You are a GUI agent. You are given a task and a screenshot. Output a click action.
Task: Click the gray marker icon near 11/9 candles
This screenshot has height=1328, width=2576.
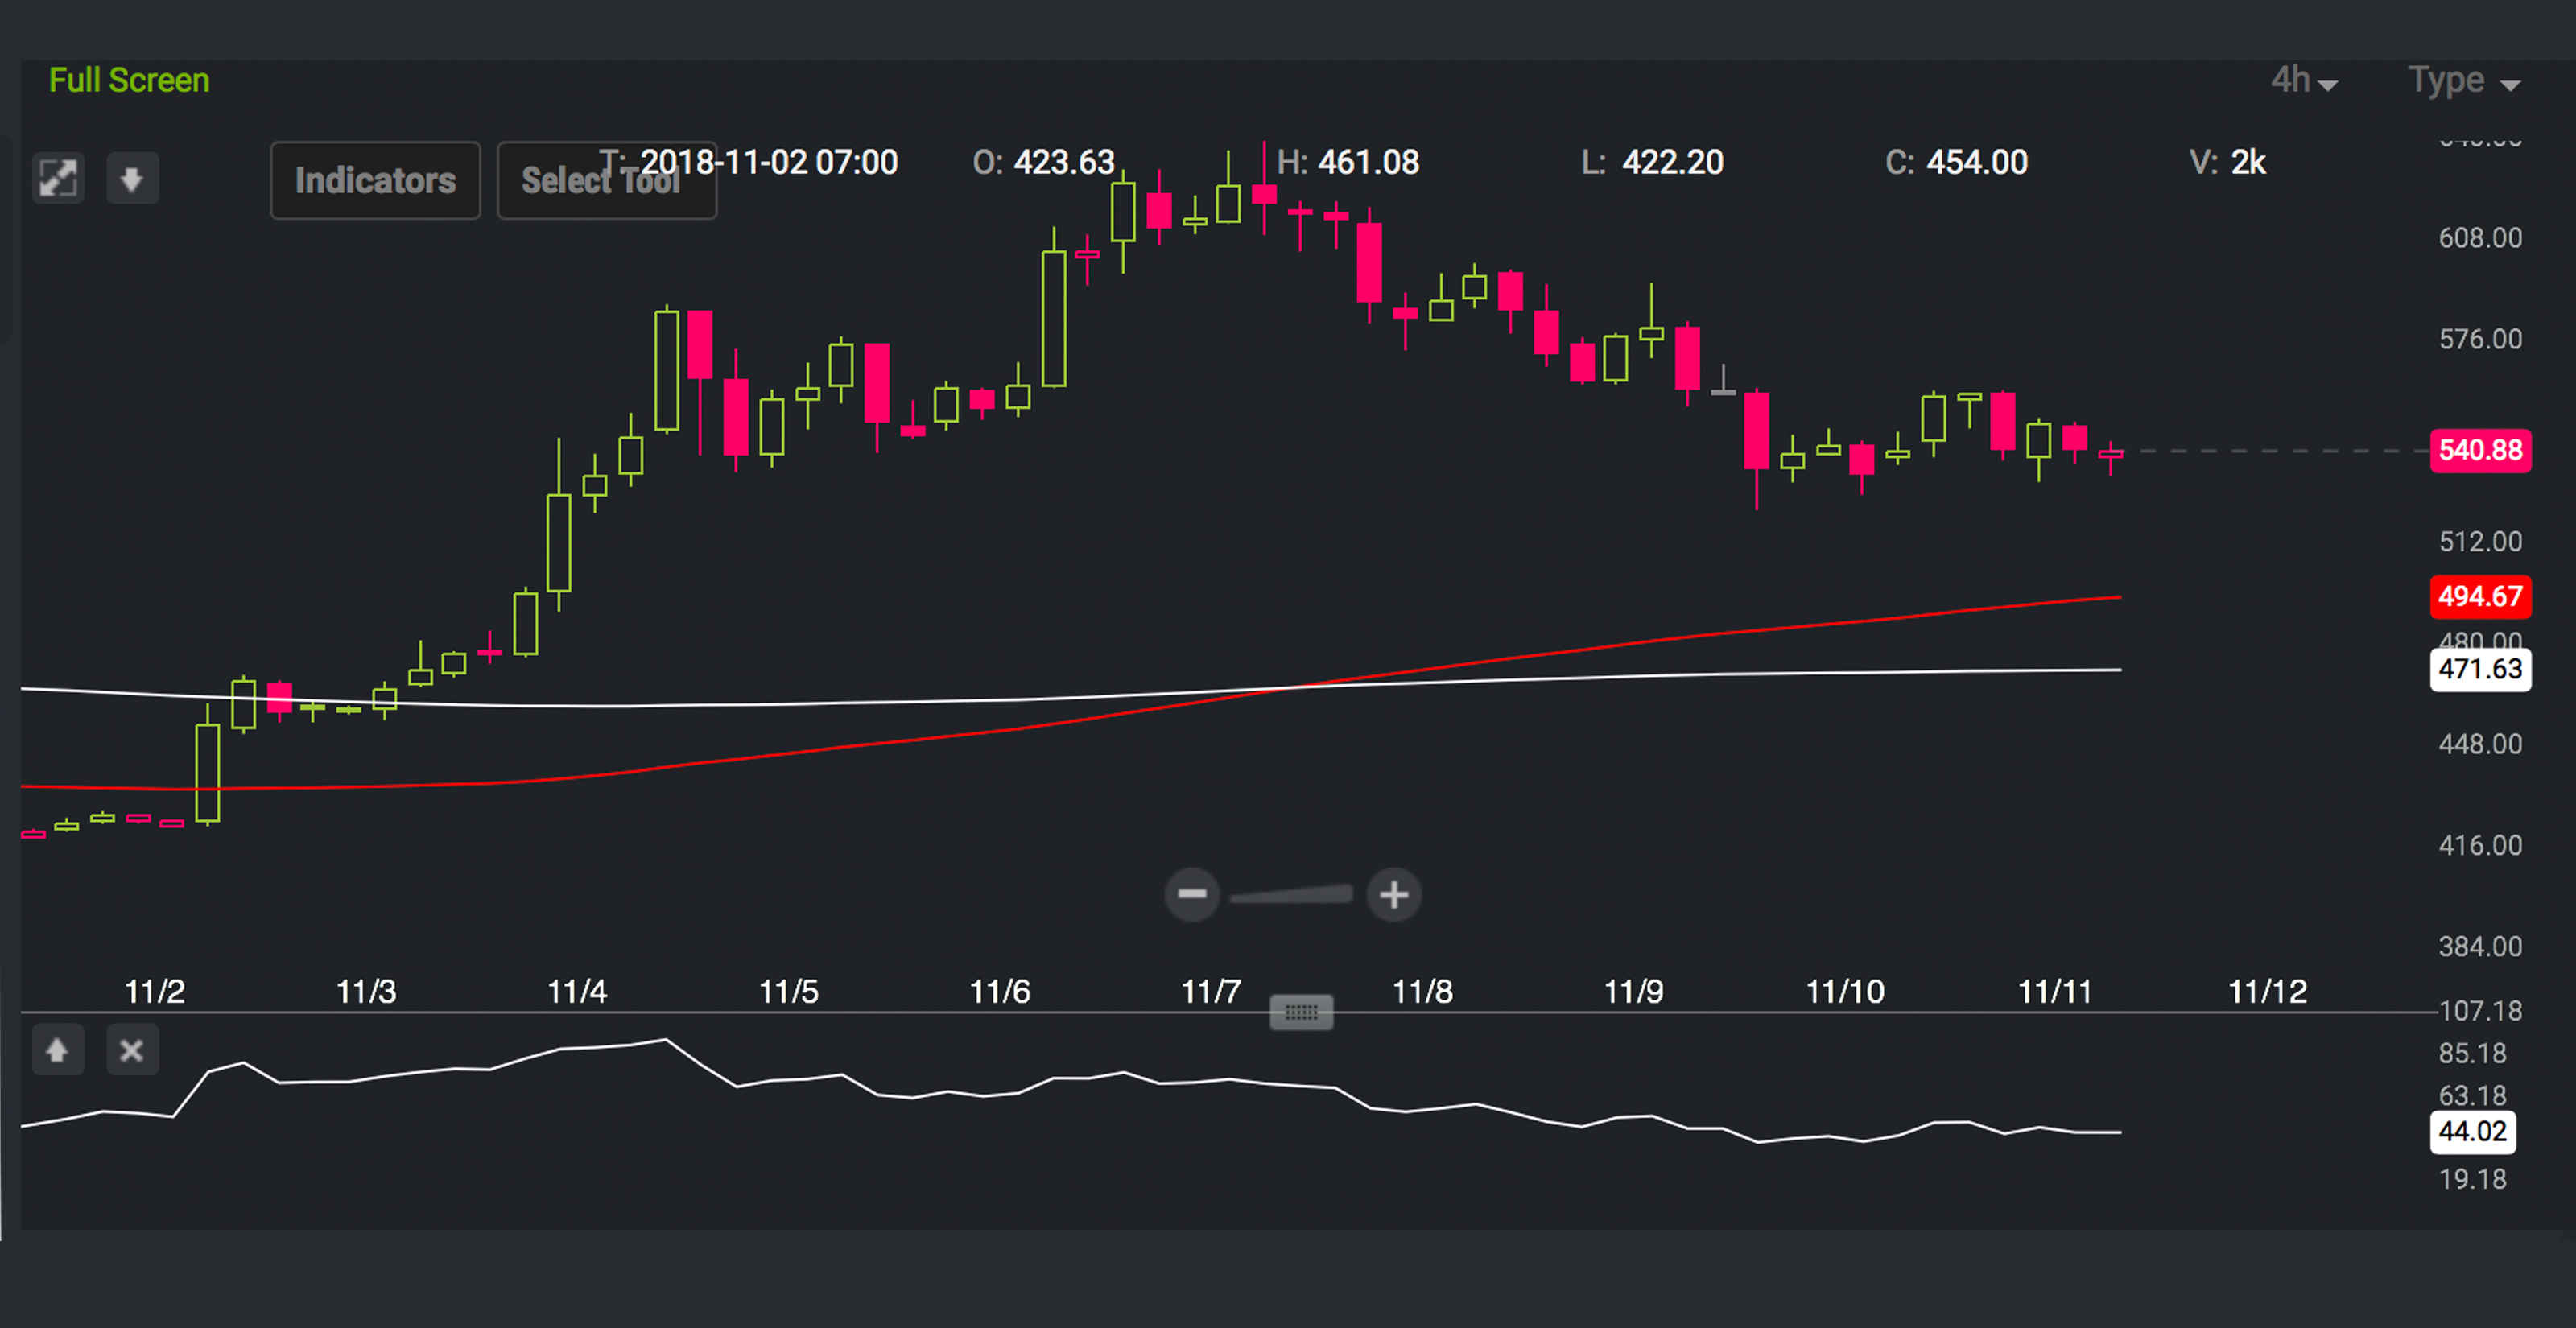point(1722,381)
